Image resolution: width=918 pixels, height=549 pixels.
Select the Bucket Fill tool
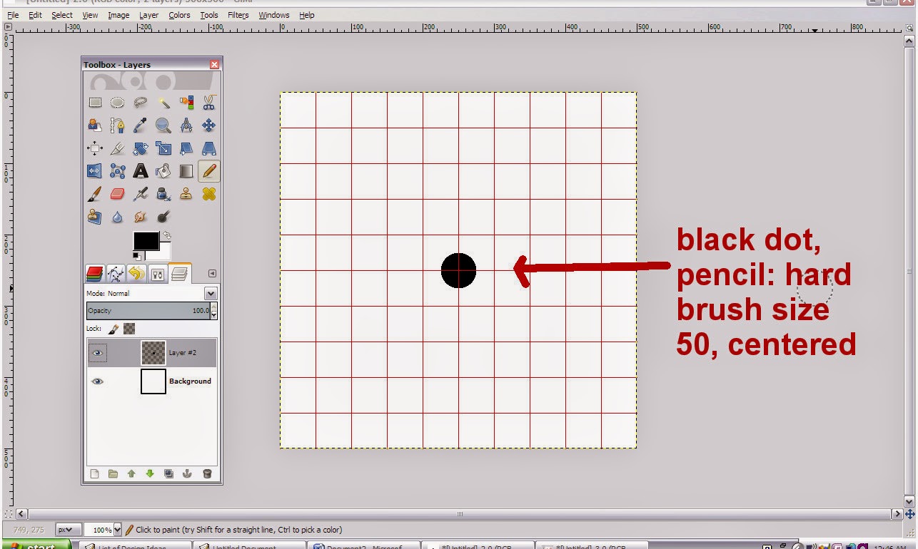[x=163, y=171]
